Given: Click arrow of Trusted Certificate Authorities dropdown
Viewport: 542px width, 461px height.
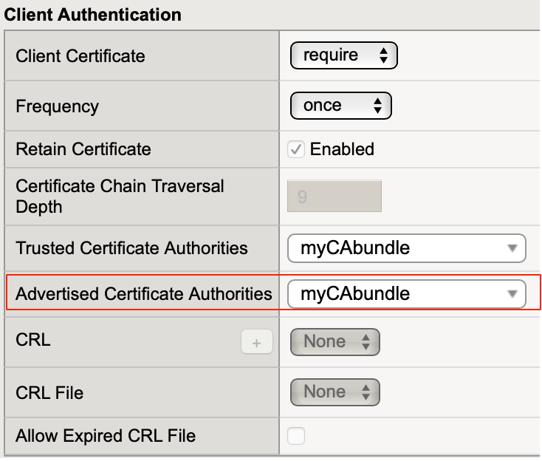Looking at the screenshot, I should point(512,249).
